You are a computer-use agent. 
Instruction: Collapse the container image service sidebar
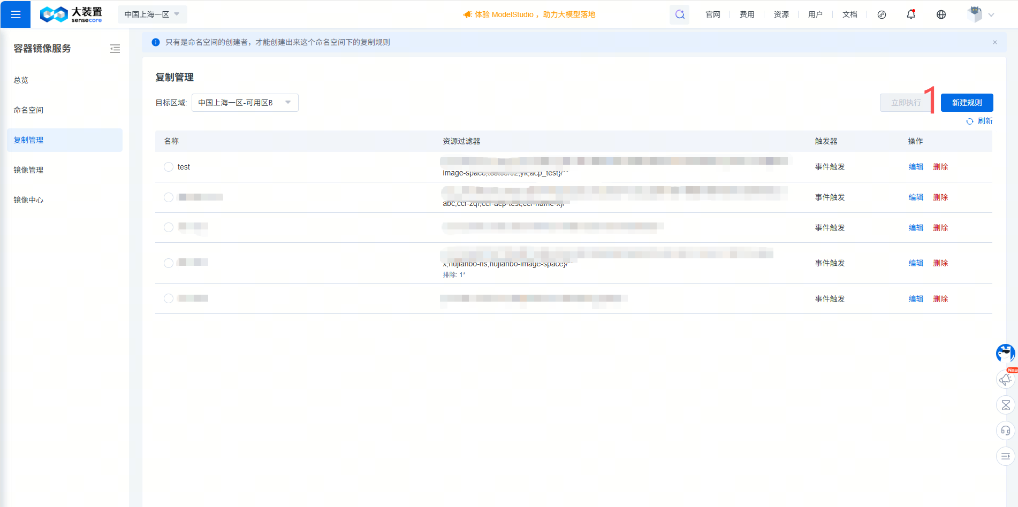click(x=115, y=49)
